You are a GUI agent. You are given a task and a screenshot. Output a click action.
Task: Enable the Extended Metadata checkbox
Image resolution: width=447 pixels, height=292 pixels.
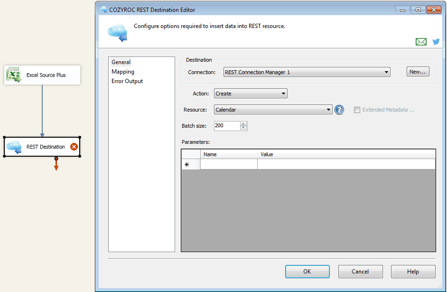[x=357, y=110]
